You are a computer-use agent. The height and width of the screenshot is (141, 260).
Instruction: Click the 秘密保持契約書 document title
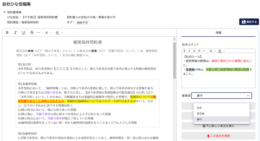click(88, 42)
